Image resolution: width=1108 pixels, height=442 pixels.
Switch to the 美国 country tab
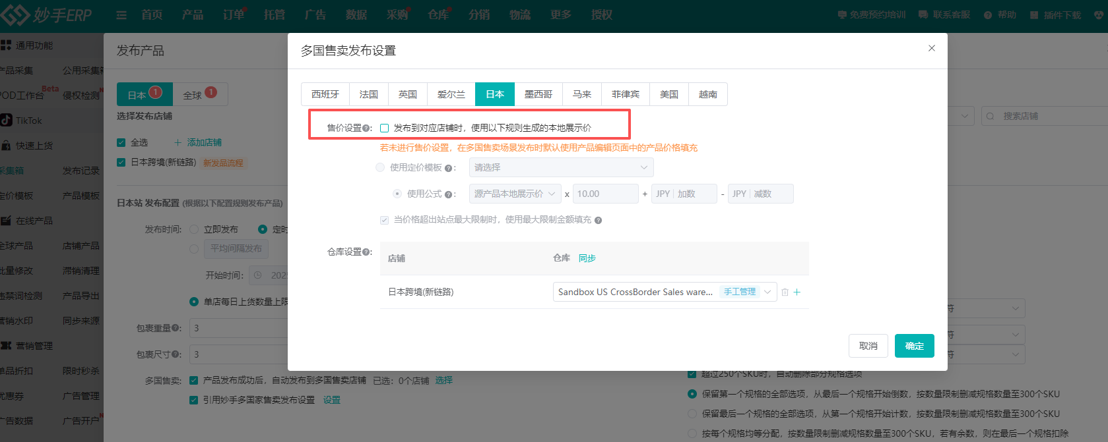669,95
